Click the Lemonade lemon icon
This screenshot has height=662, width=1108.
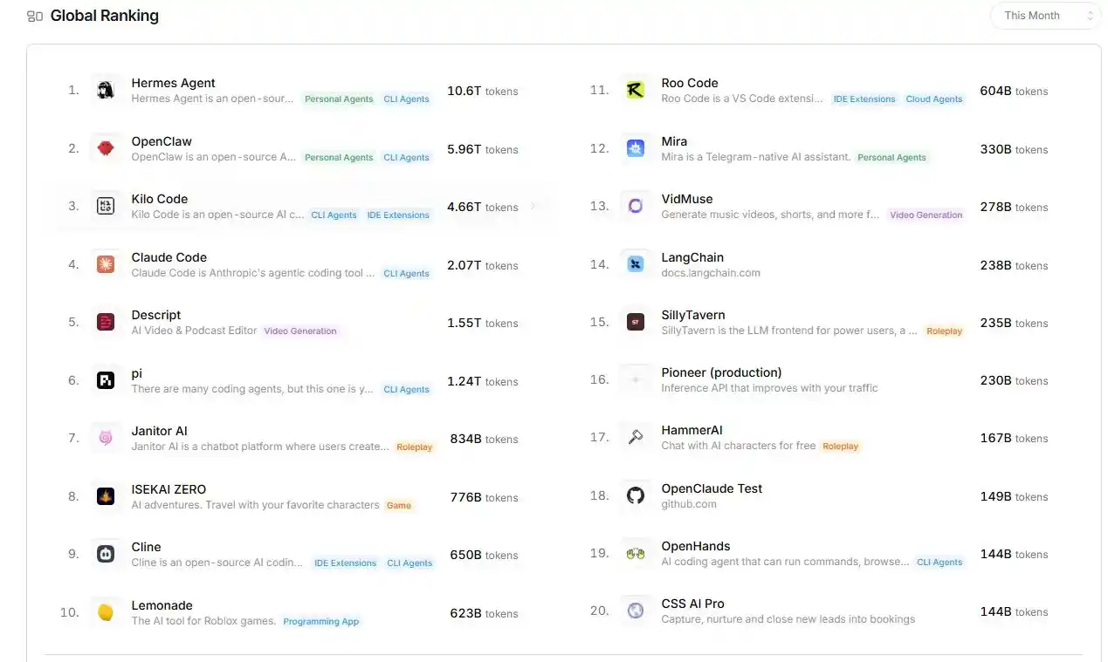[106, 613]
